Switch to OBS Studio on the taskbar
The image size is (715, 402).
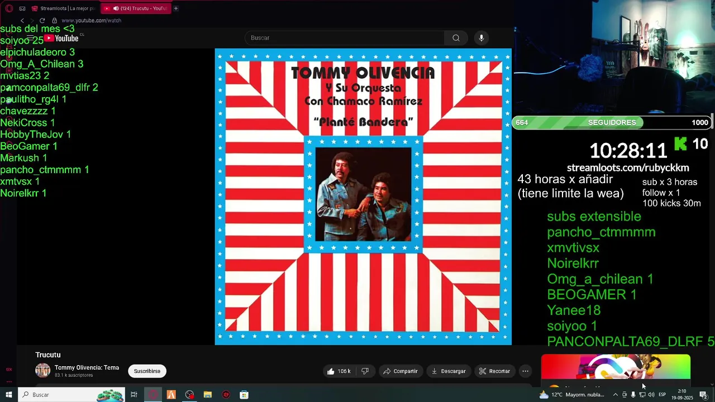189,395
